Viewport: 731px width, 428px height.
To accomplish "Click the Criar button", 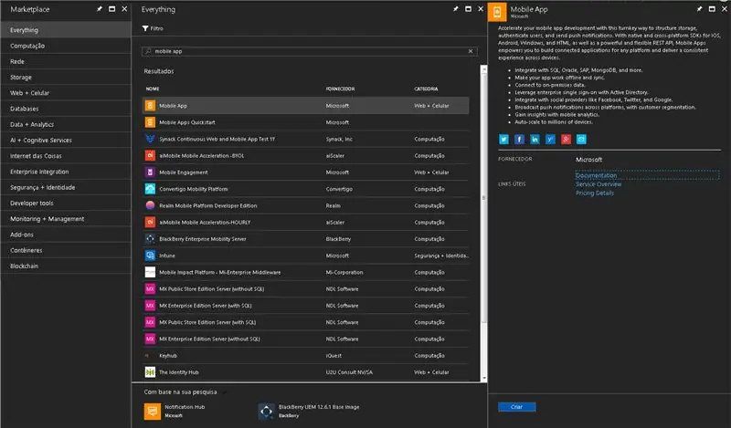I will [x=516, y=407].
